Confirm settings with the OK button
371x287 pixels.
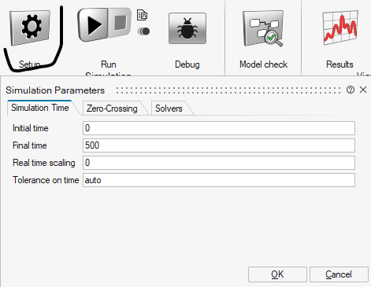click(x=277, y=274)
